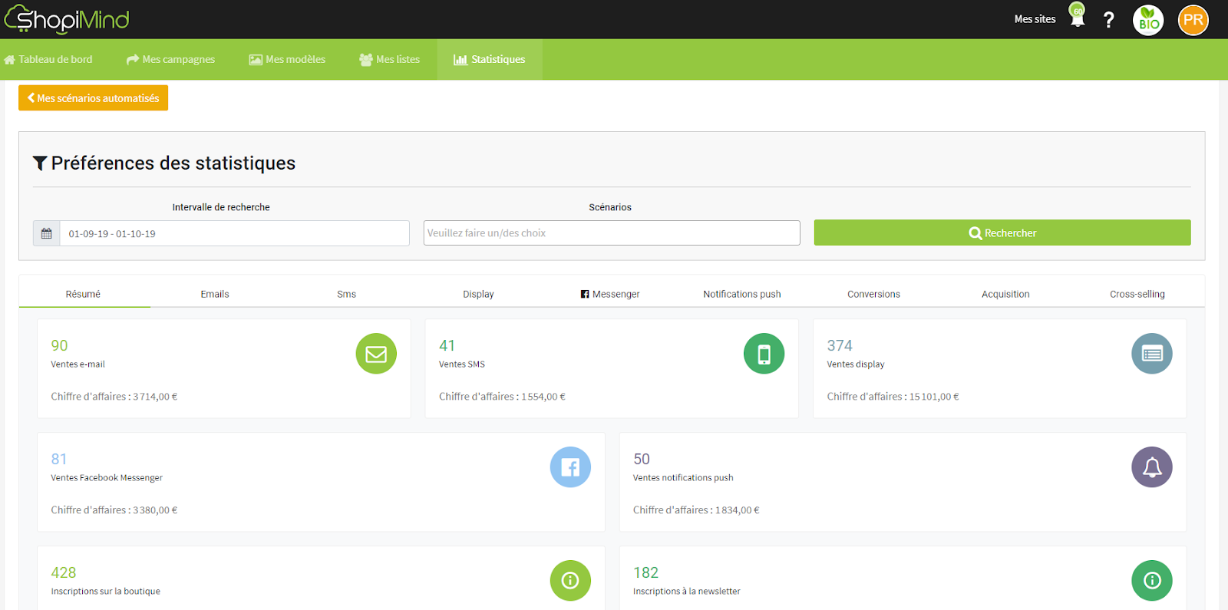Click the 50 Ventes notifications push value
The height and width of the screenshot is (610, 1228).
[642, 459]
